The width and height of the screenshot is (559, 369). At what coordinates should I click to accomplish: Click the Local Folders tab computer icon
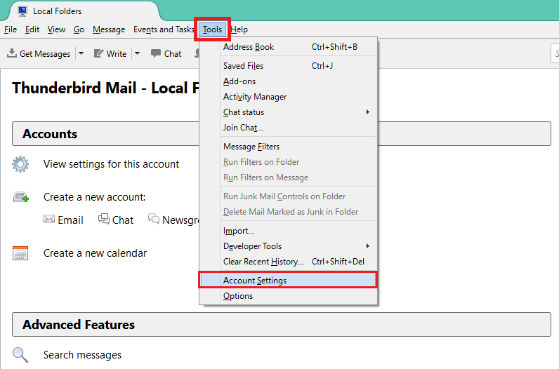pos(22,11)
